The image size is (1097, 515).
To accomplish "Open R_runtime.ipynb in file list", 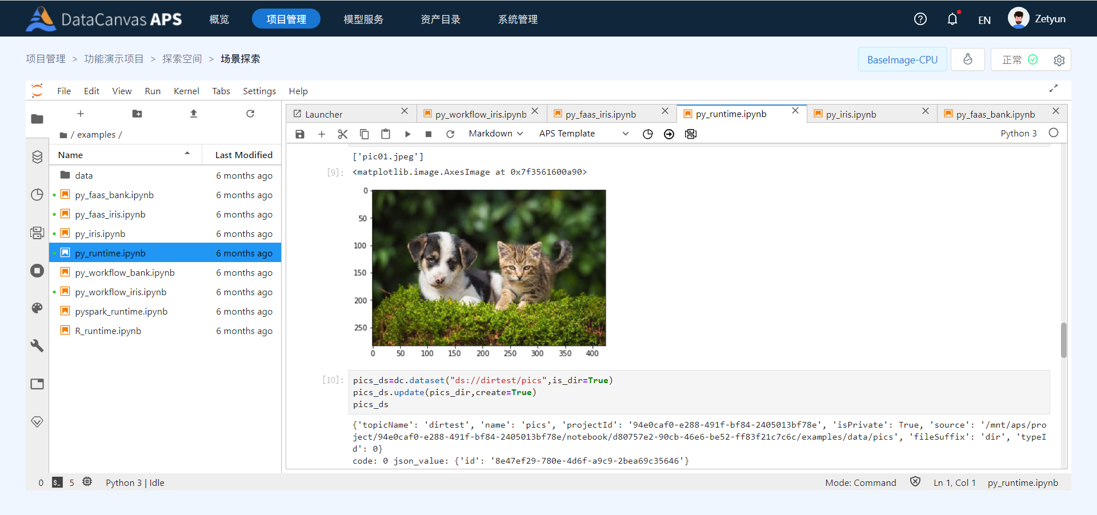I will (x=165, y=331).
